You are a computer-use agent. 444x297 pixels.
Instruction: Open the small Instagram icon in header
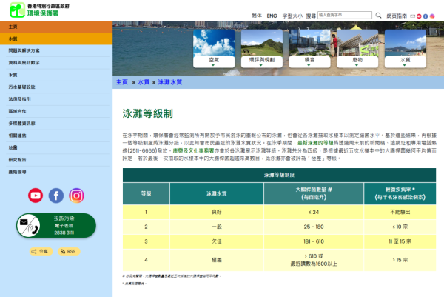tap(432, 16)
